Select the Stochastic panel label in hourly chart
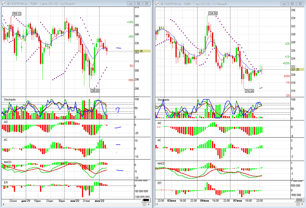Viewport: 306px width, 208px height. tap(163, 100)
